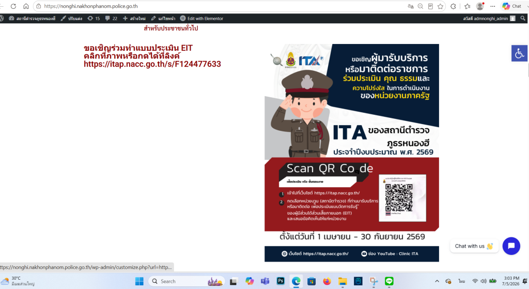Open the itap.nacc.go.th F124477633 link
529x289 pixels.
(152, 64)
